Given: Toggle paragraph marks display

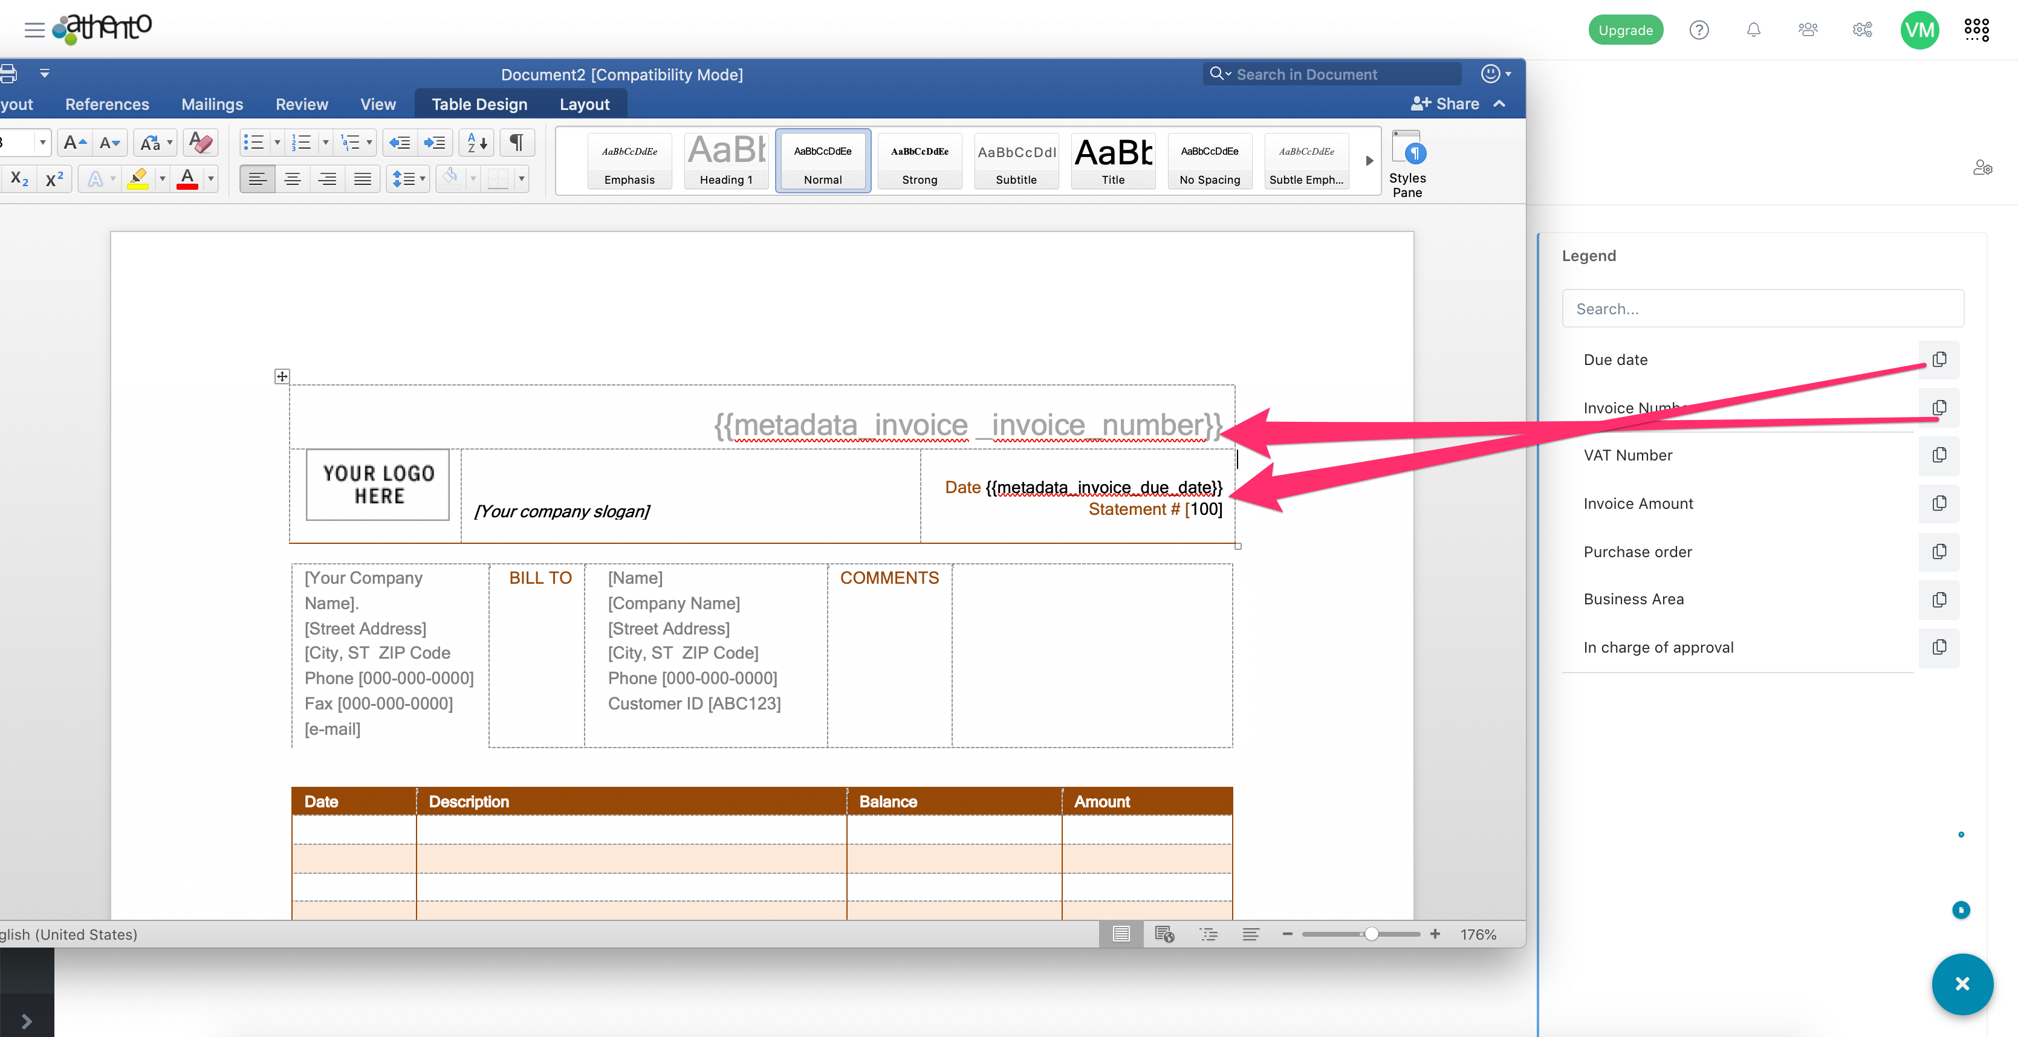Looking at the screenshot, I should click(x=517, y=143).
